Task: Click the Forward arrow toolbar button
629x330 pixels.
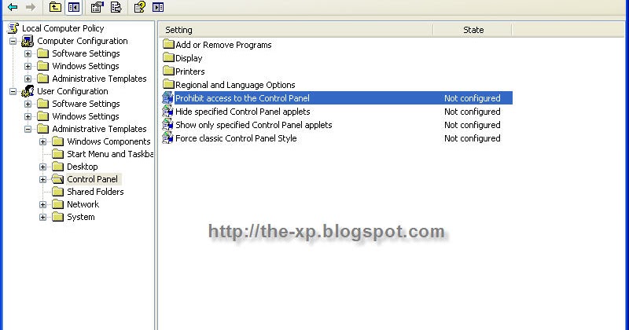Action: pos(31,7)
